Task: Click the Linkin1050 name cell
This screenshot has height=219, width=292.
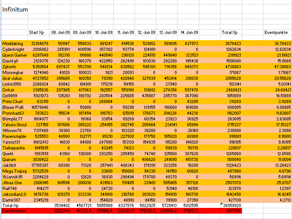Action: (15, 84)
